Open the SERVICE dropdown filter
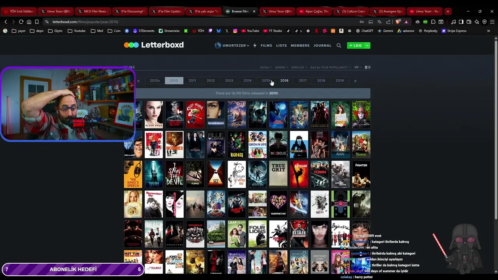The width and height of the screenshot is (498, 280). pos(299,67)
